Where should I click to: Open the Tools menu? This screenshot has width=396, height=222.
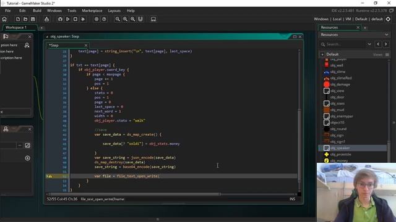[72, 10]
